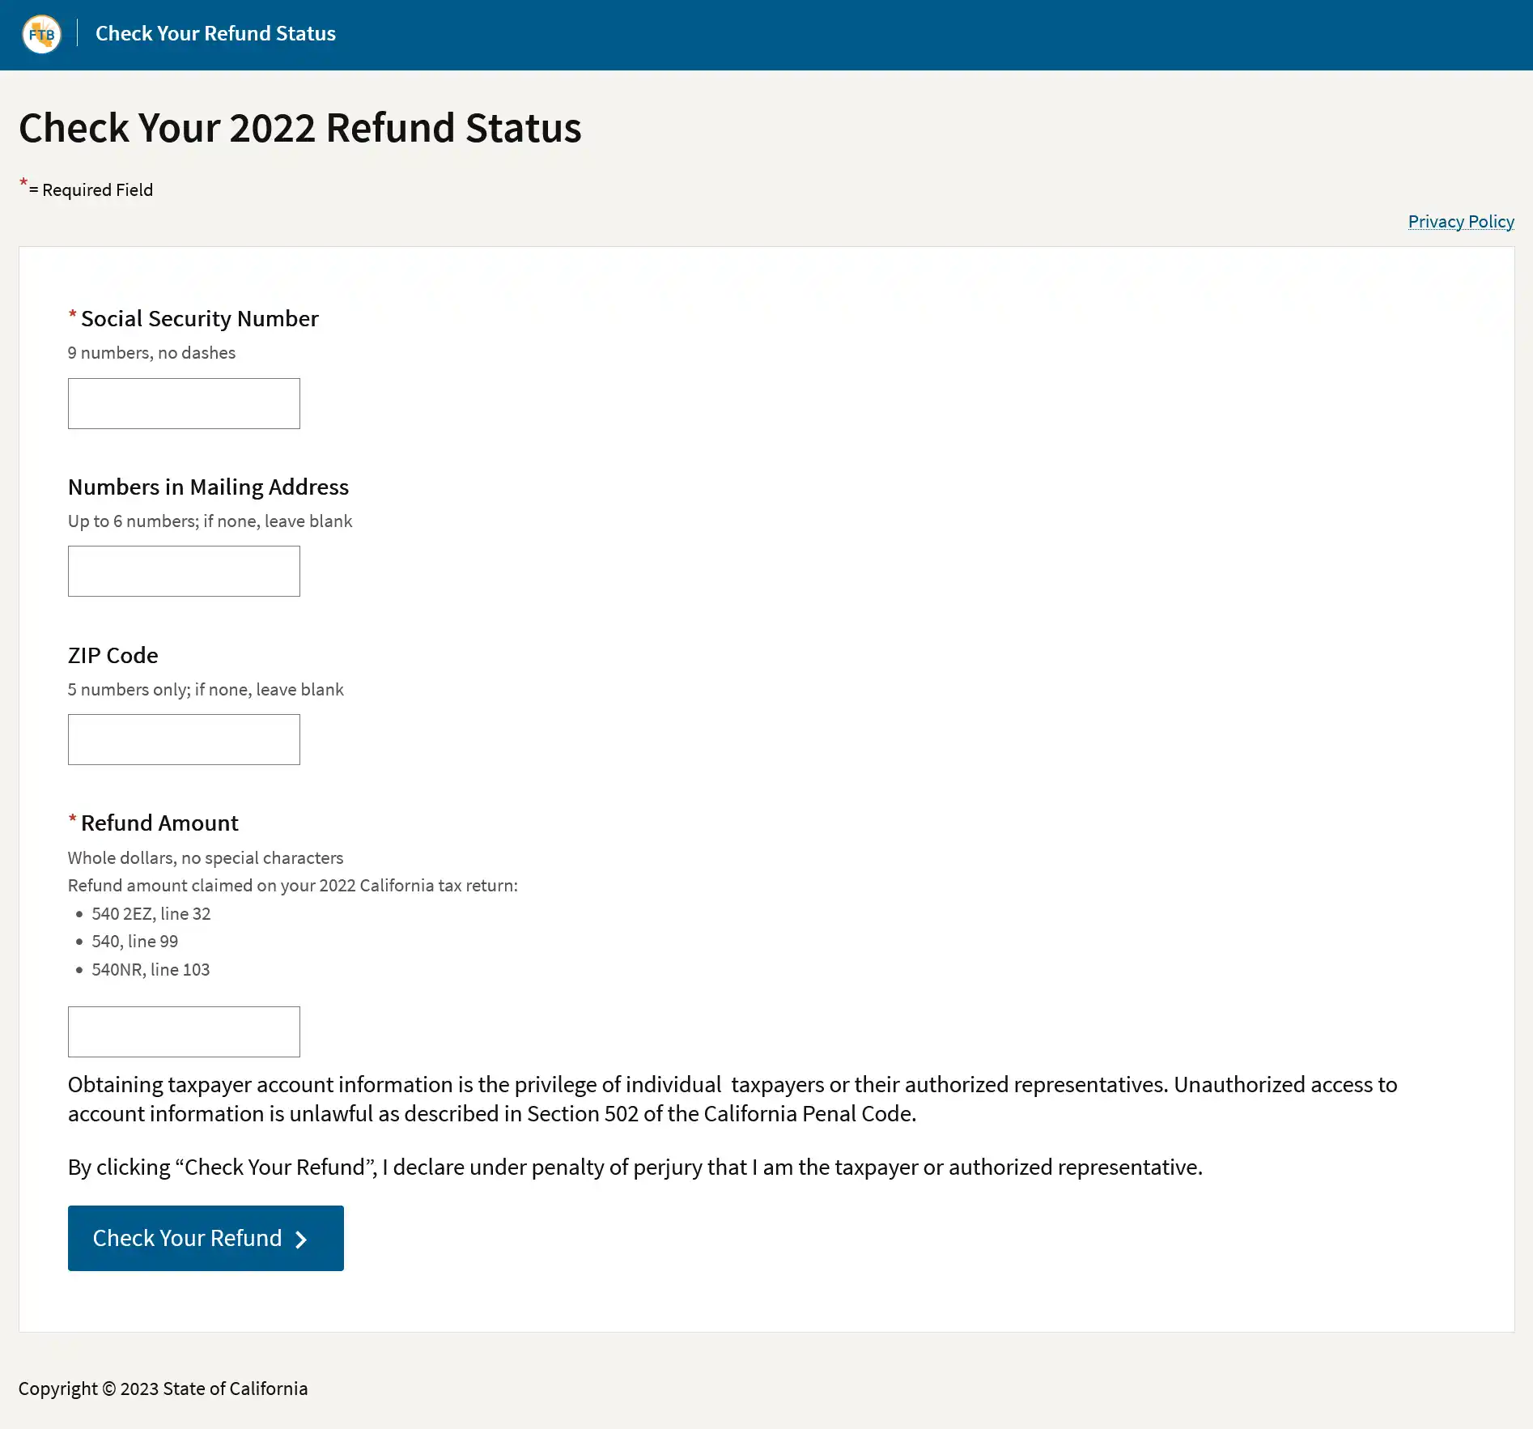
Task: Click the Check Your 2022 Refund Status heading
Action: 299,128
